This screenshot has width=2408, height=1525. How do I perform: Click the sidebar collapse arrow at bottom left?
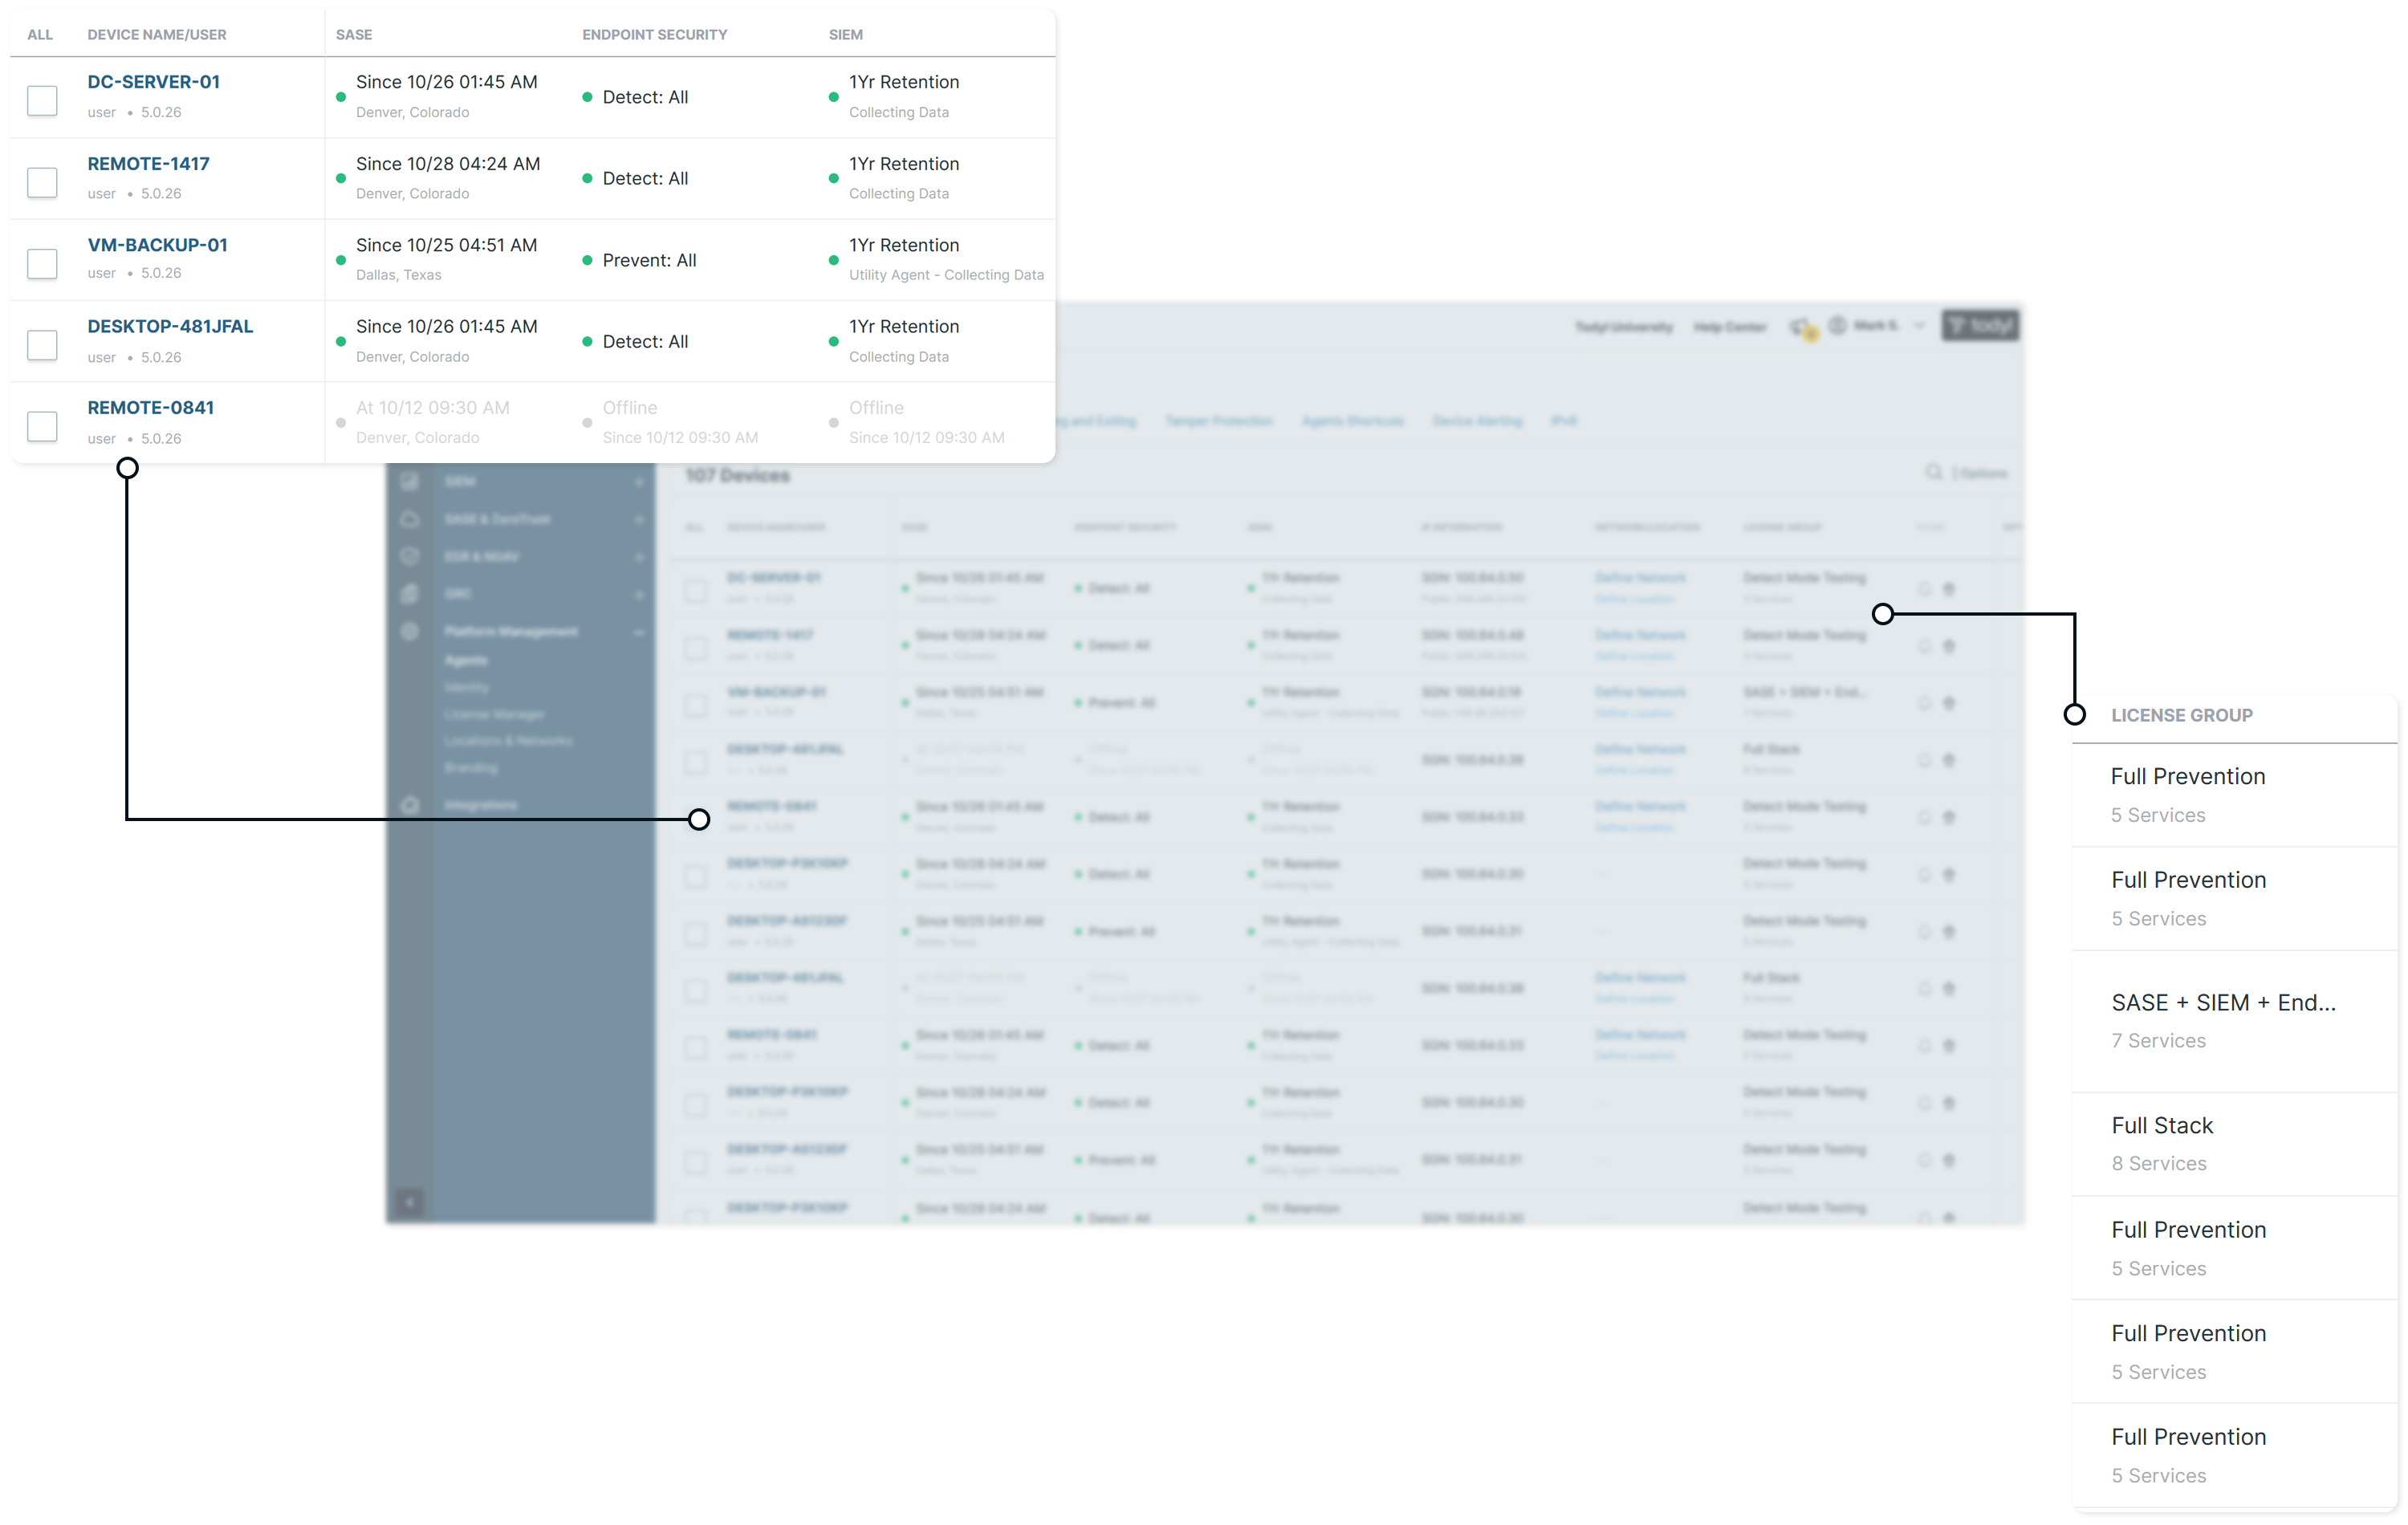pyautogui.click(x=409, y=1201)
